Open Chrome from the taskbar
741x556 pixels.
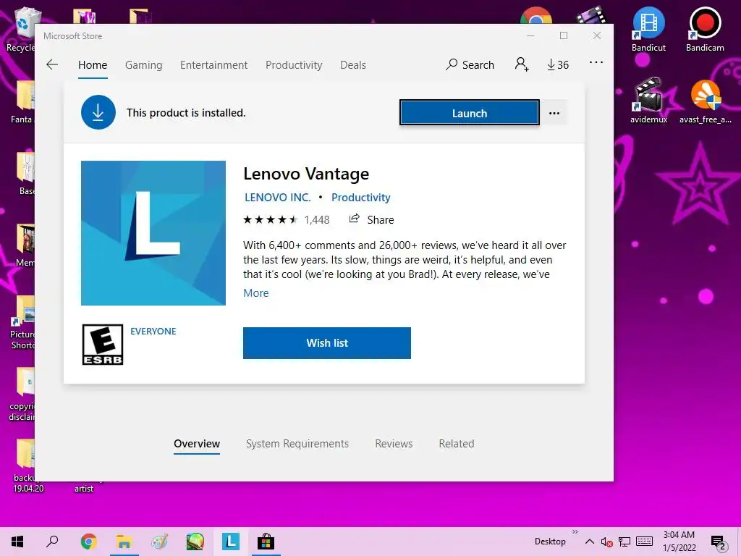click(x=88, y=542)
